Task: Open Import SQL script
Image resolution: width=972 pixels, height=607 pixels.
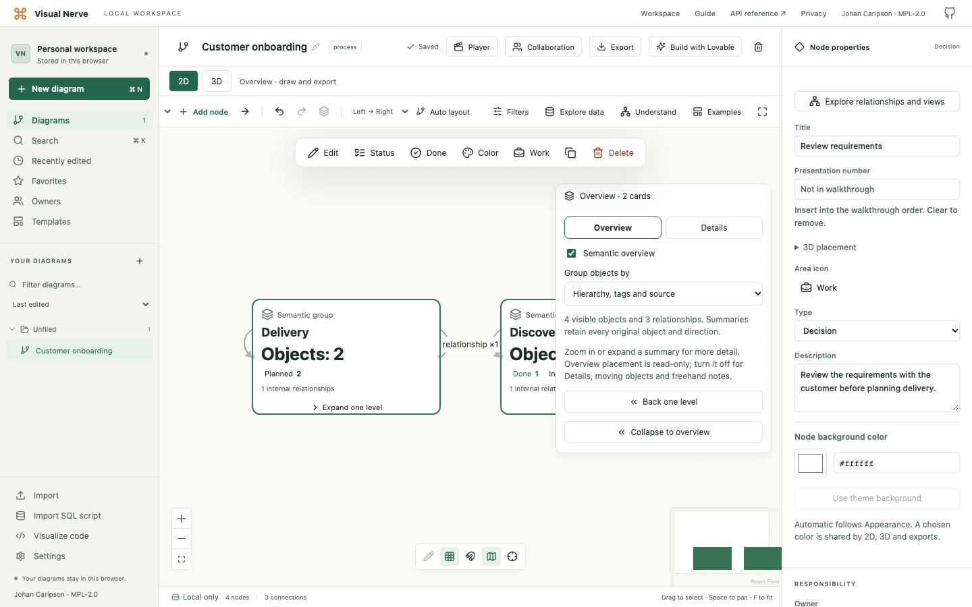Action: pyautogui.click(x=80, y=515)
